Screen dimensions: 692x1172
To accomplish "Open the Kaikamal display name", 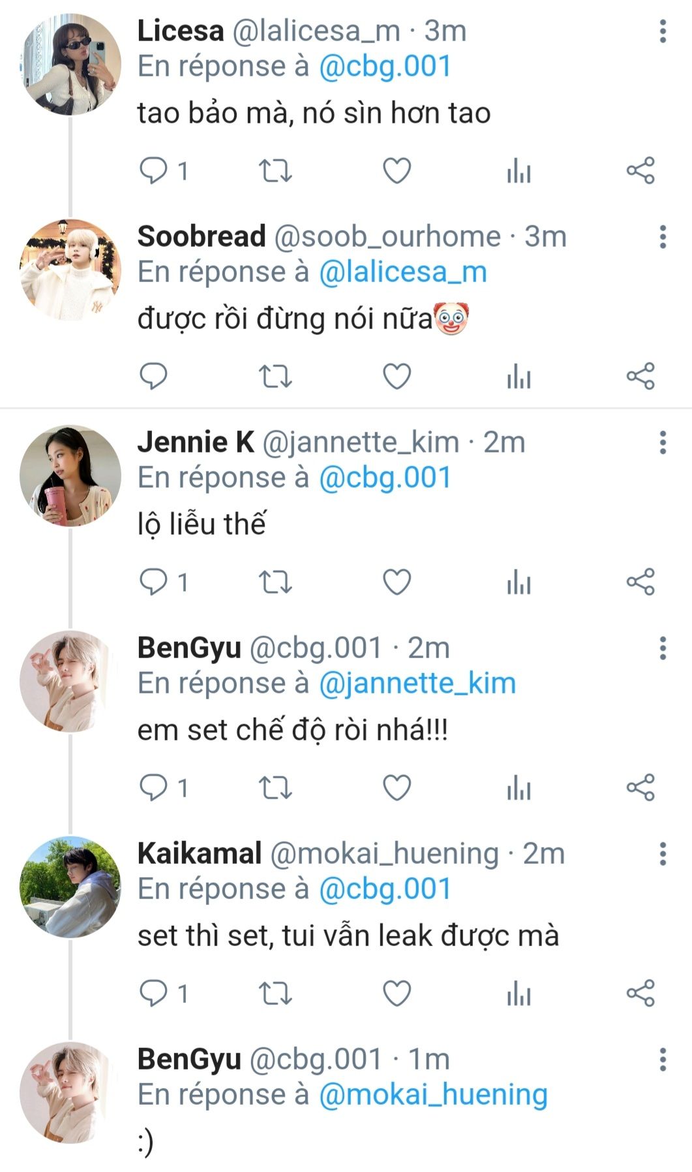I will (x=200, y=854).
